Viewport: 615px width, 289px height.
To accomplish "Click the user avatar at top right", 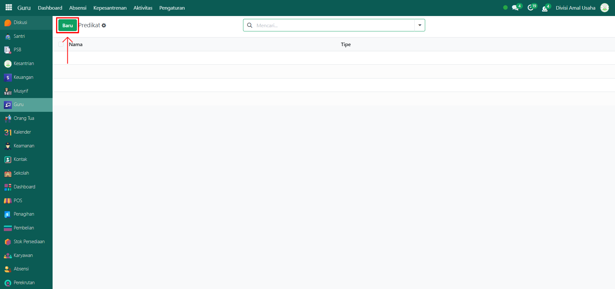I will coord(604,8).
